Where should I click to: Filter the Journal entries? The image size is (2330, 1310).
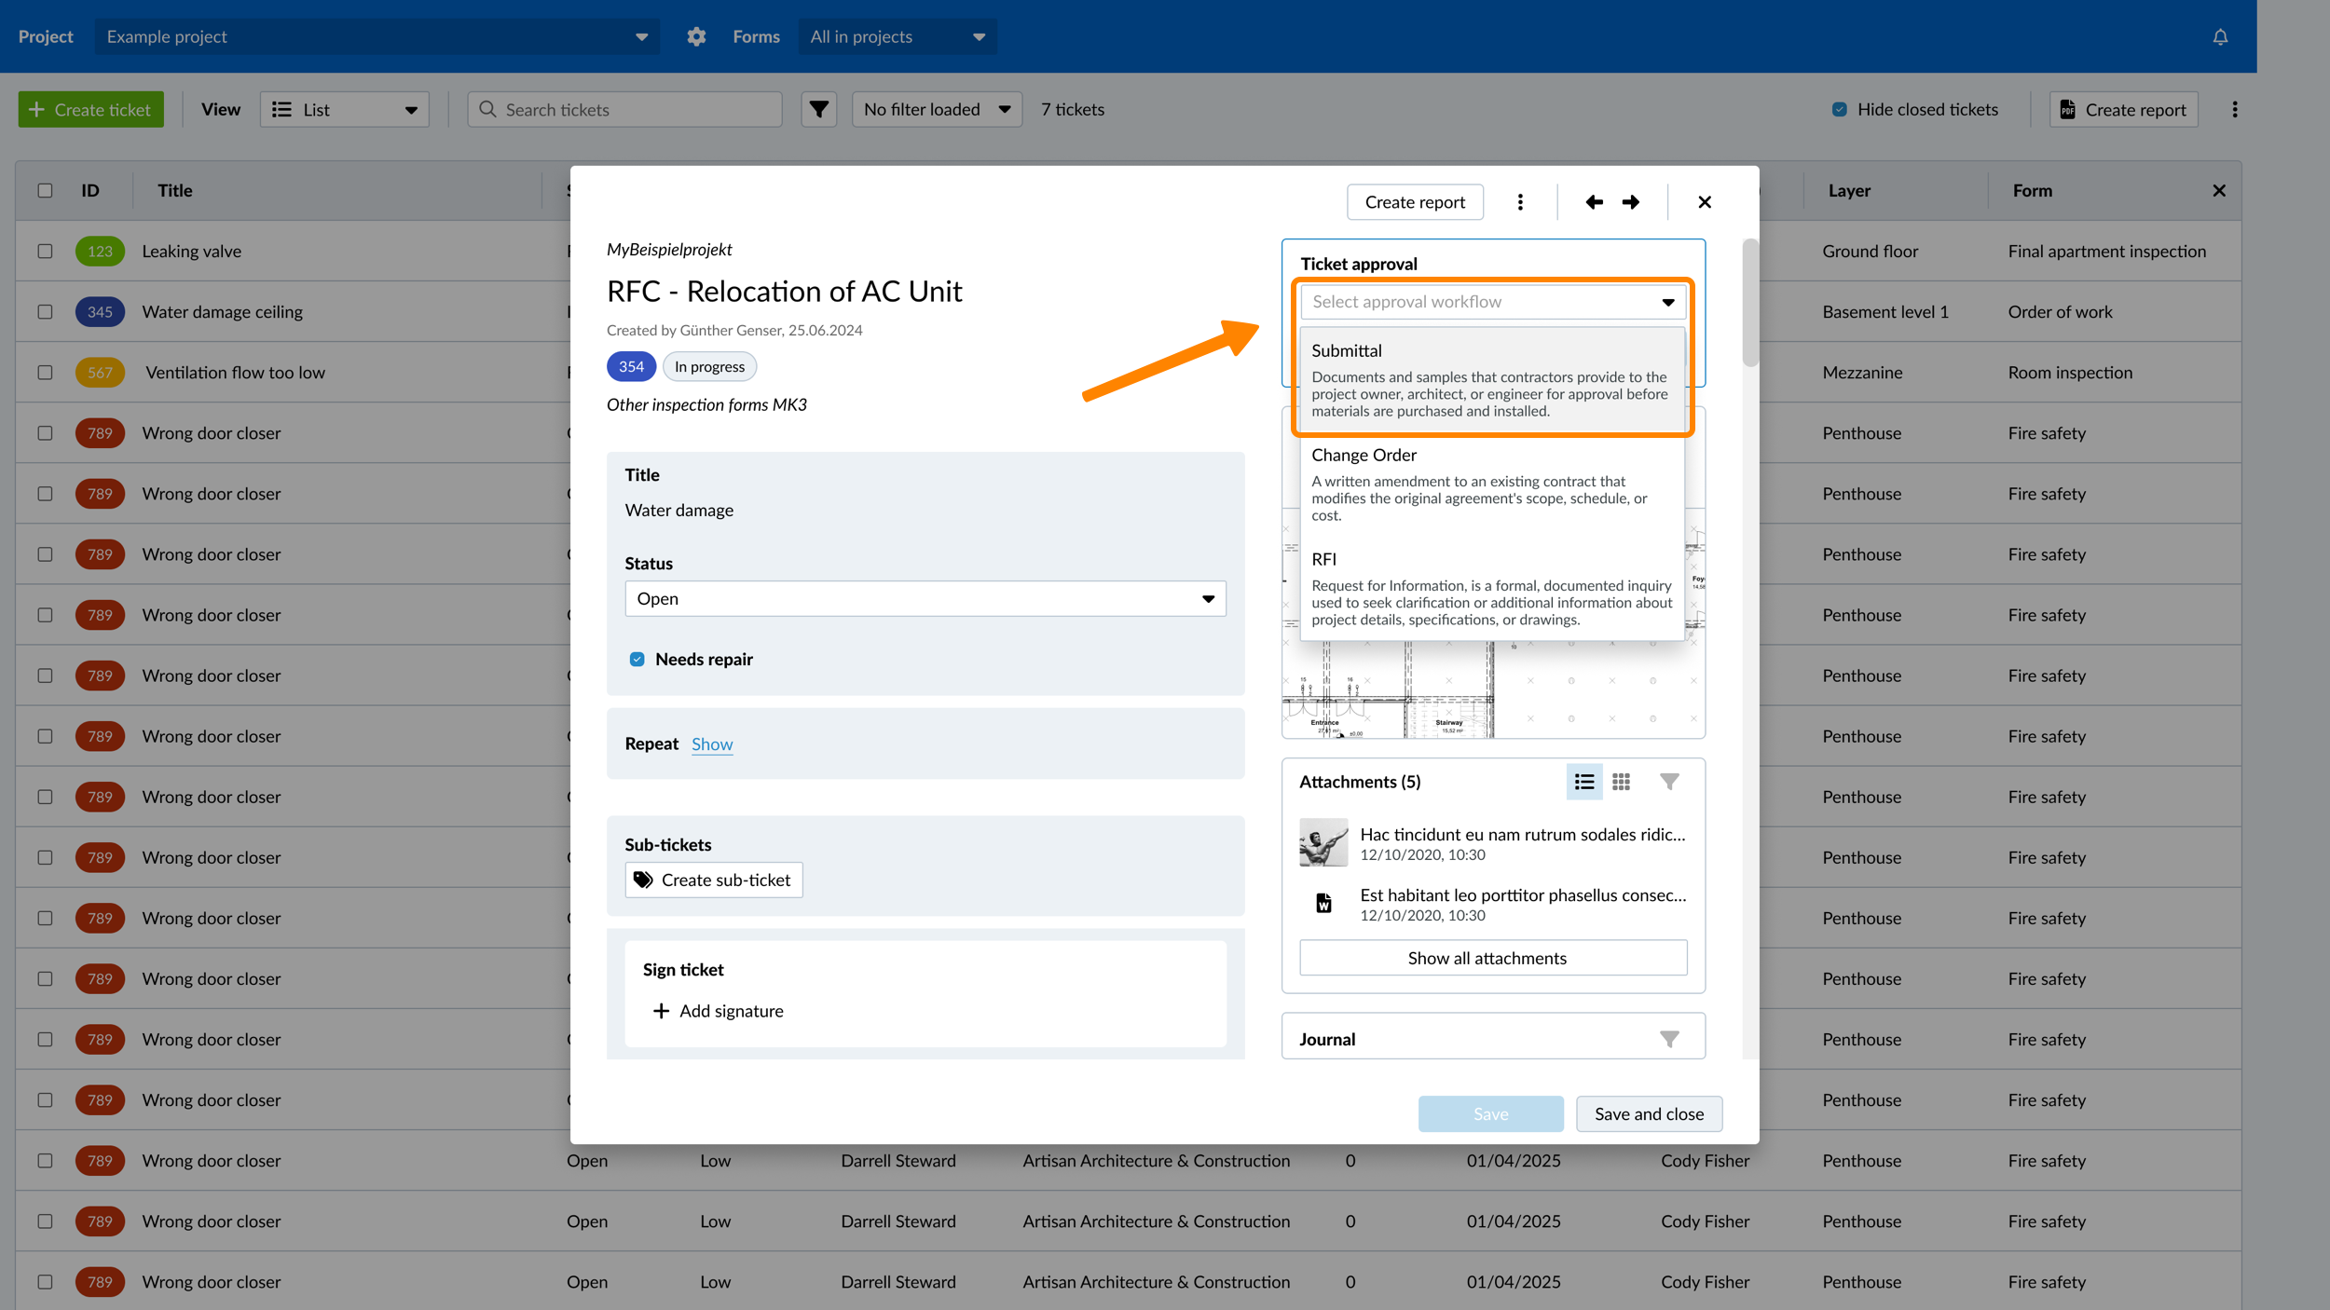pyautogui.click(x=1669, y=1039)
